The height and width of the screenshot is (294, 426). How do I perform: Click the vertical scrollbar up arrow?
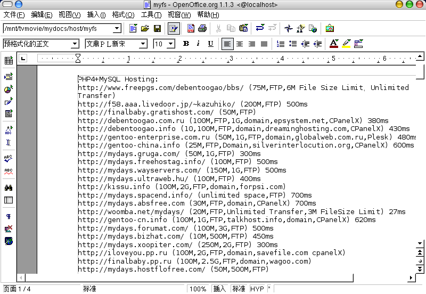420,56
